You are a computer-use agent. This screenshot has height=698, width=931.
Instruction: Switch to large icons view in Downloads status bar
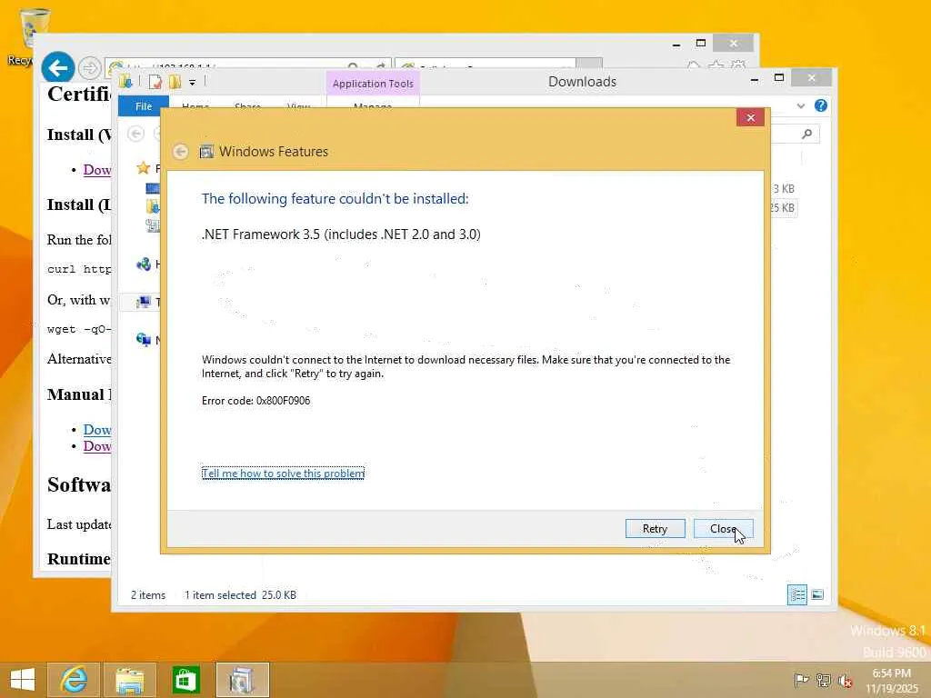coord(817,594)
